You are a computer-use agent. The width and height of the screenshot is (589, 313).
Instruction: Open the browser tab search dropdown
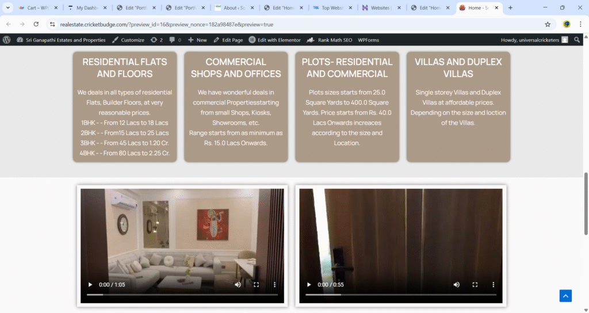coord(8,8)
